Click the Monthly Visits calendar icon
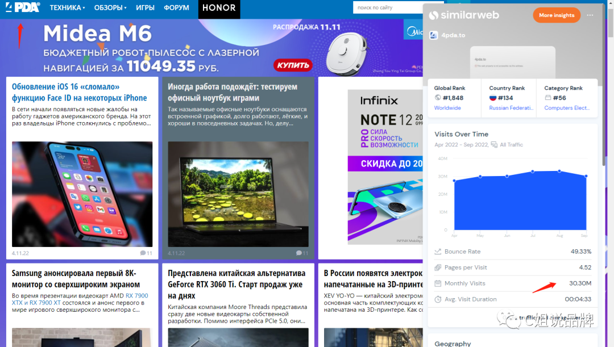Image resolution: width=614 pixels, height=347 pixels. point(438,283)
